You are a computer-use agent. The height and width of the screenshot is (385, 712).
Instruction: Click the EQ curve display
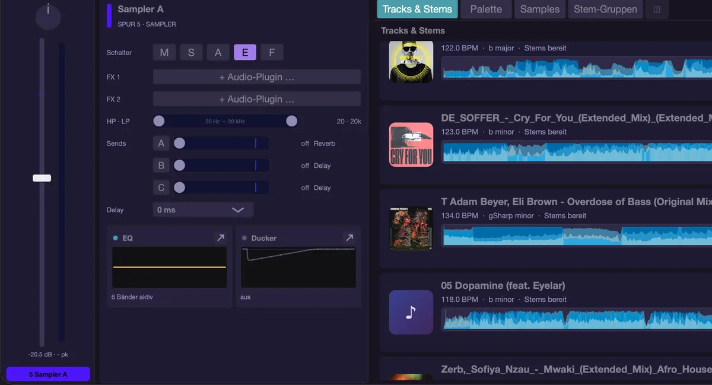point(170,268)
